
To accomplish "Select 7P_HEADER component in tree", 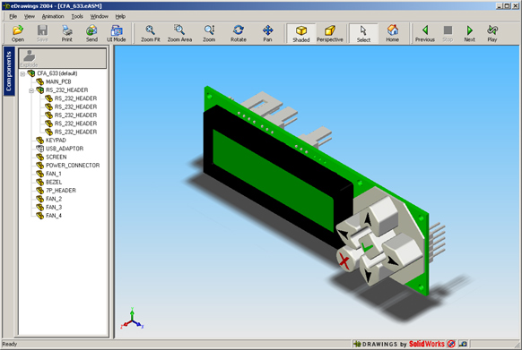I will (x=61, y=191).
